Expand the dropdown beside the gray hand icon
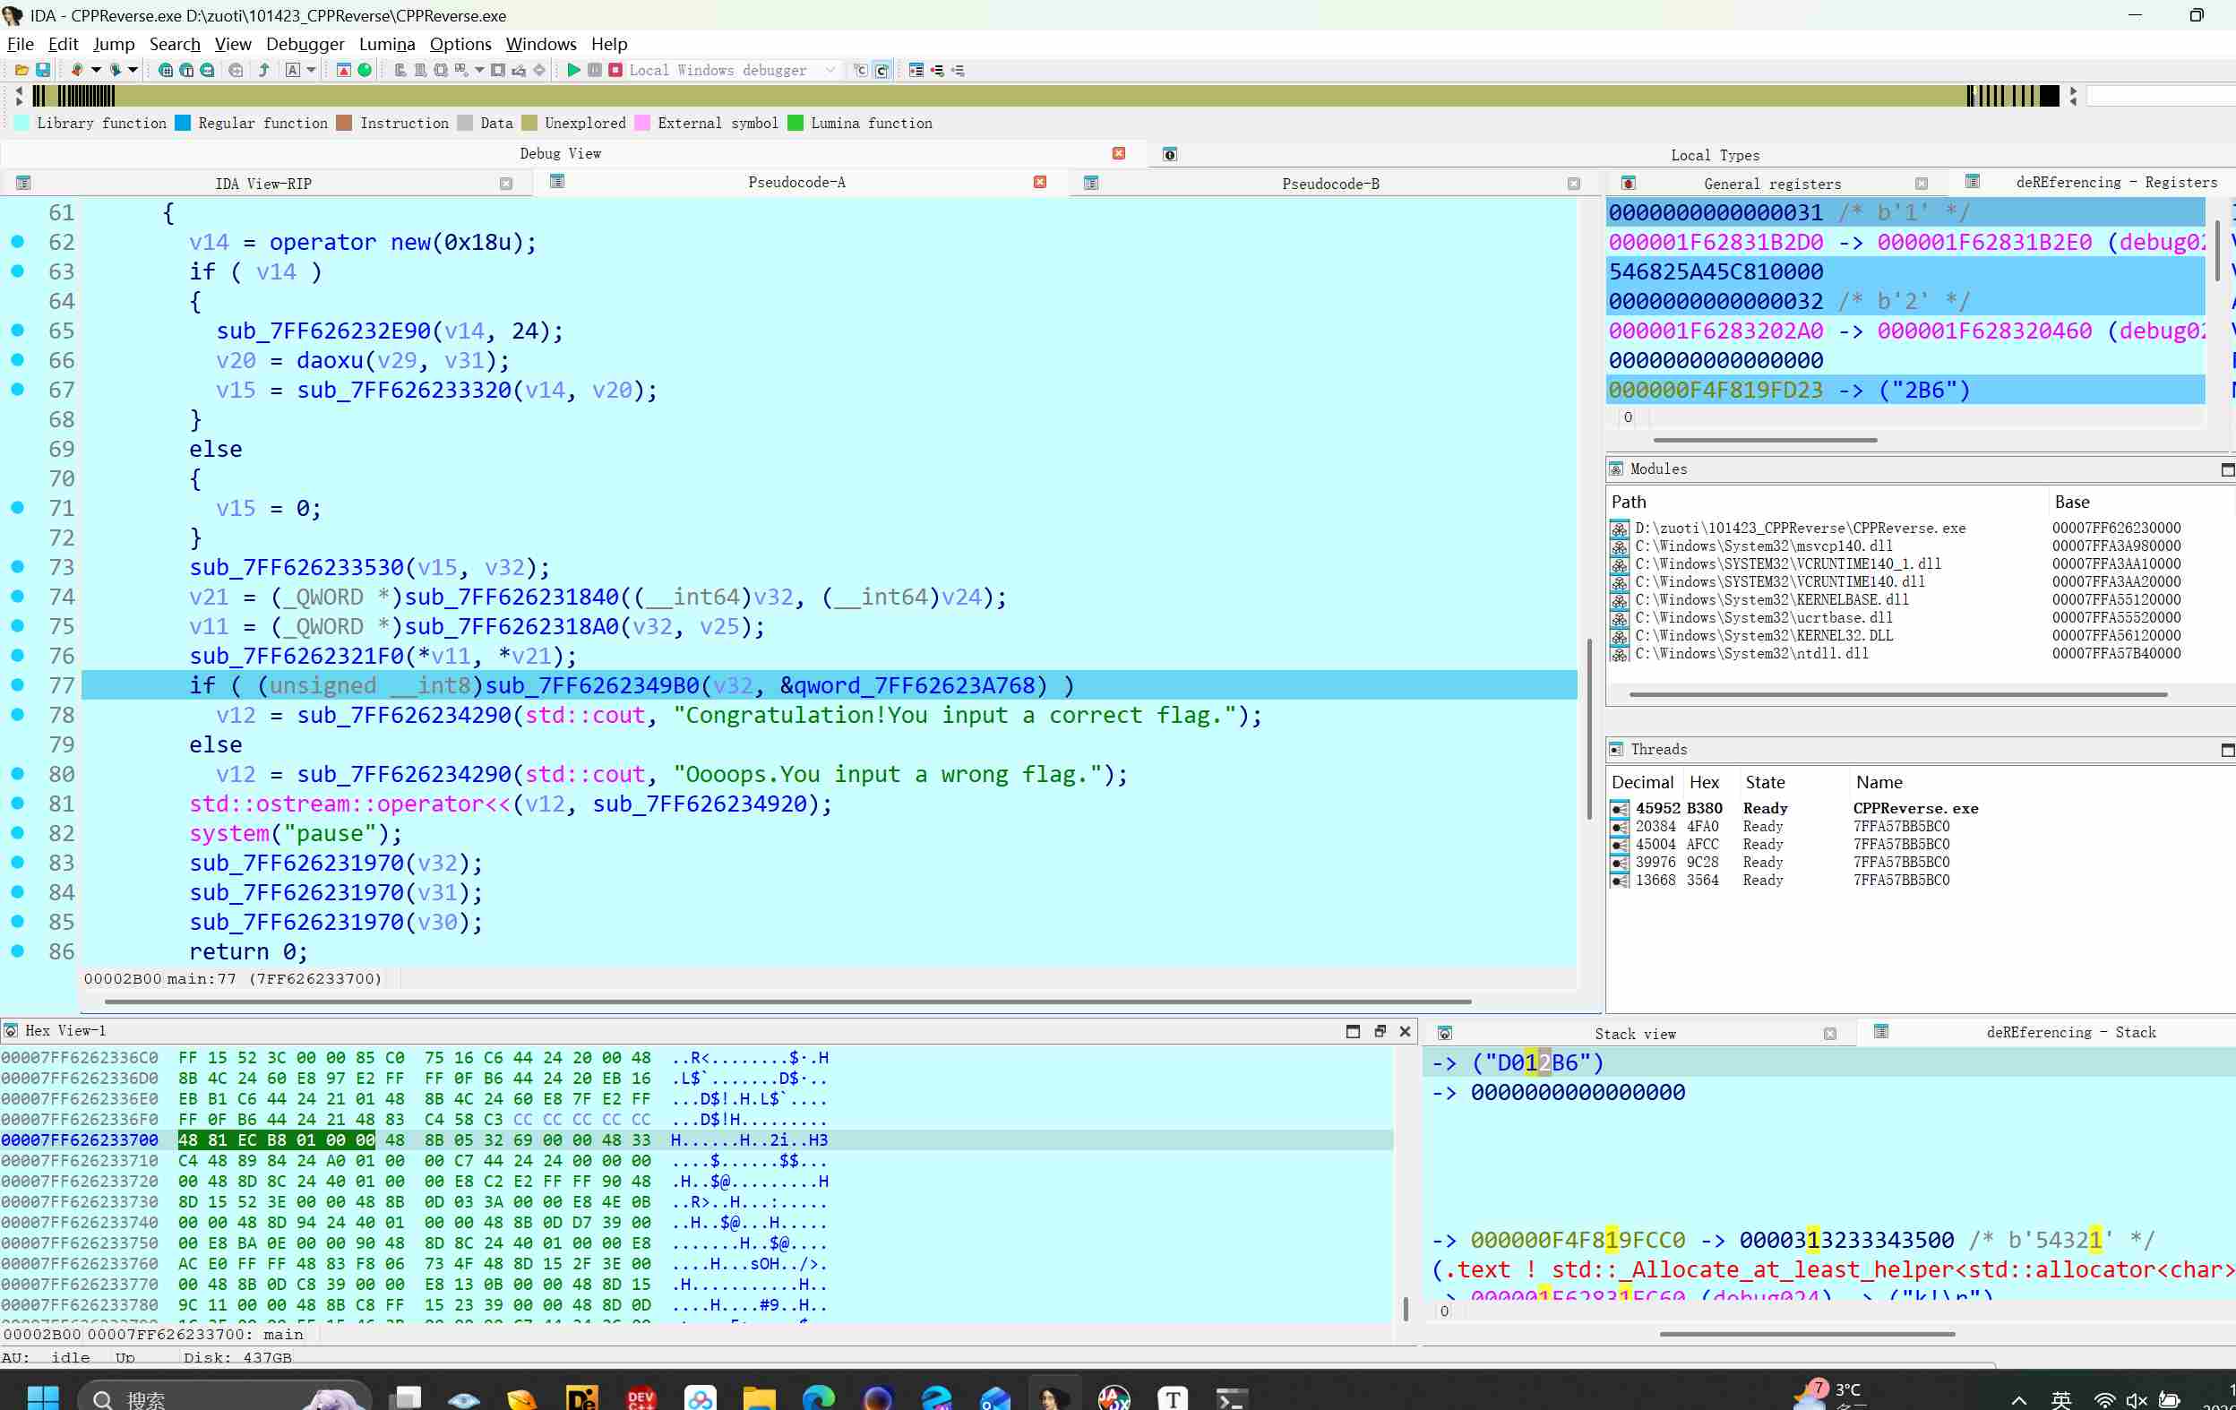The height and width of the screenshot is (1410, 2236). click(x=133, y=71)
